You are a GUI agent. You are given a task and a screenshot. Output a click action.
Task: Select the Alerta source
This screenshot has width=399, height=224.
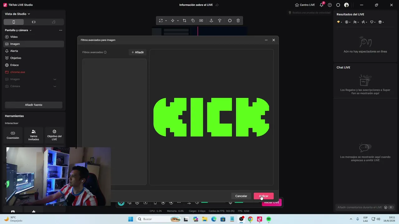click(34, 51)
